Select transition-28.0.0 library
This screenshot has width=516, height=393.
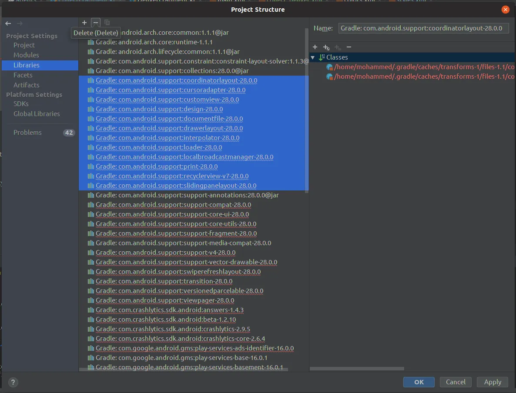(194, 281)
